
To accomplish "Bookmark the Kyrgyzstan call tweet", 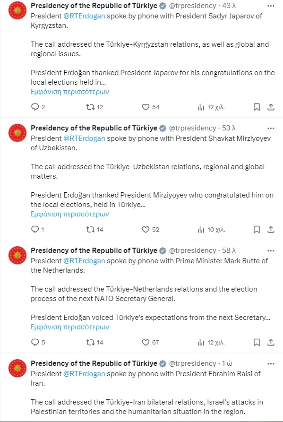I will [257, 107].
